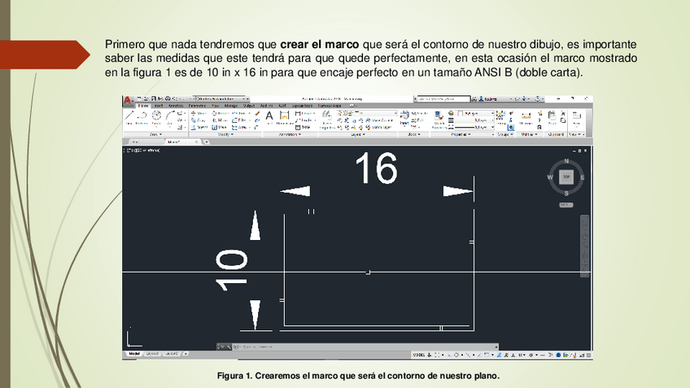Click the status bar customization menu icon
Viewport: 690px width, 388px height.
[589, 355]
